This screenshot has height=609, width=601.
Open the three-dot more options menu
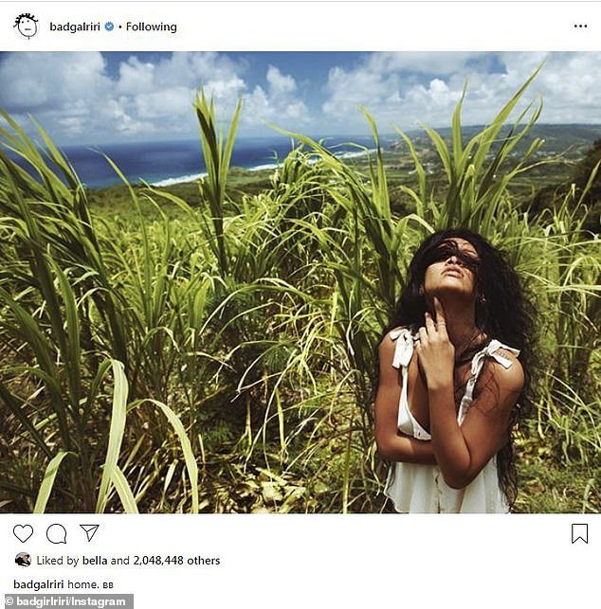pyautogui.click(x=580, y=27)
